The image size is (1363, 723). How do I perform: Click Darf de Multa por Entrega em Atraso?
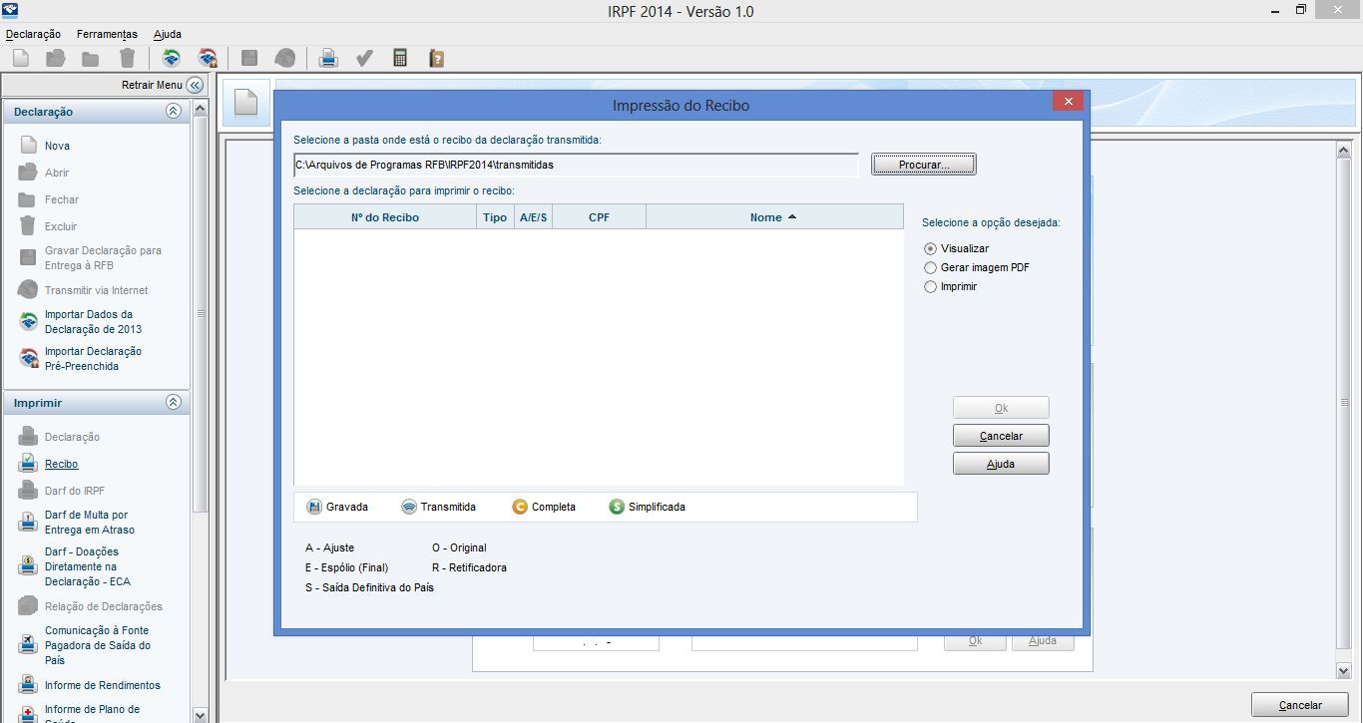[90, 522]
